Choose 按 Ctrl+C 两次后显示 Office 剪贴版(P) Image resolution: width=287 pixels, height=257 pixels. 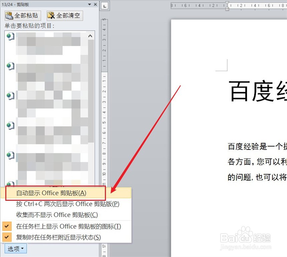click(x=66, y=204)
